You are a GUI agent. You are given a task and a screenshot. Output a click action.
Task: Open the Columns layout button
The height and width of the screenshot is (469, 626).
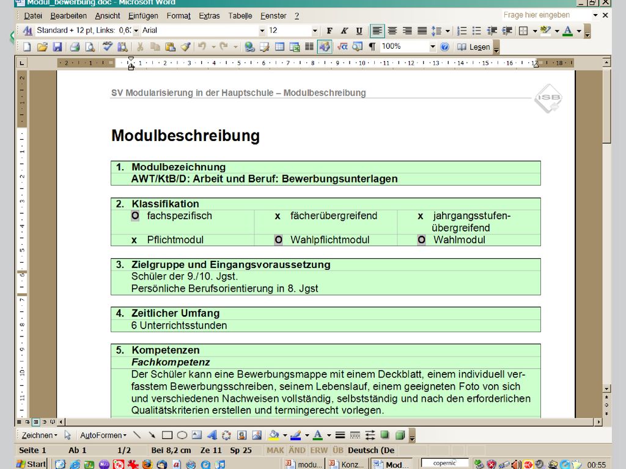coord(309,47)
